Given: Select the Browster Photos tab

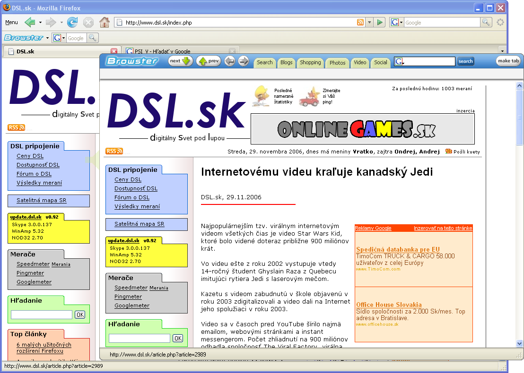Looking at the screenshot, I should click(x=337, y=62).
